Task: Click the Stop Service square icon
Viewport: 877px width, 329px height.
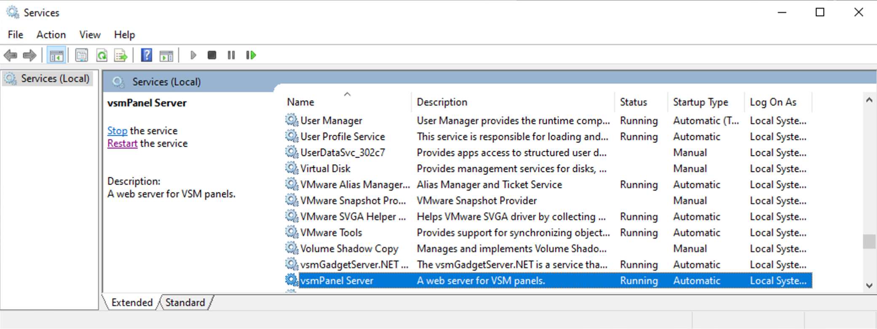Action: coord(212,55)
